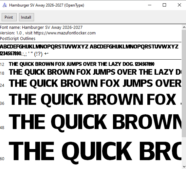
Task: Click the size 24 label
Action: click(2, 85)
